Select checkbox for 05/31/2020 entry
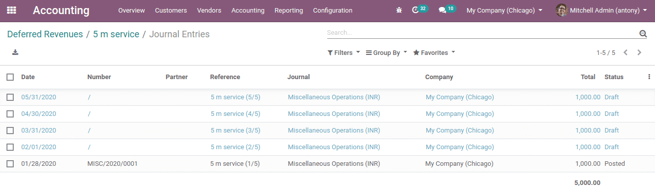The height and width of the screenshot is (190, 655). [x=10, y=97]
